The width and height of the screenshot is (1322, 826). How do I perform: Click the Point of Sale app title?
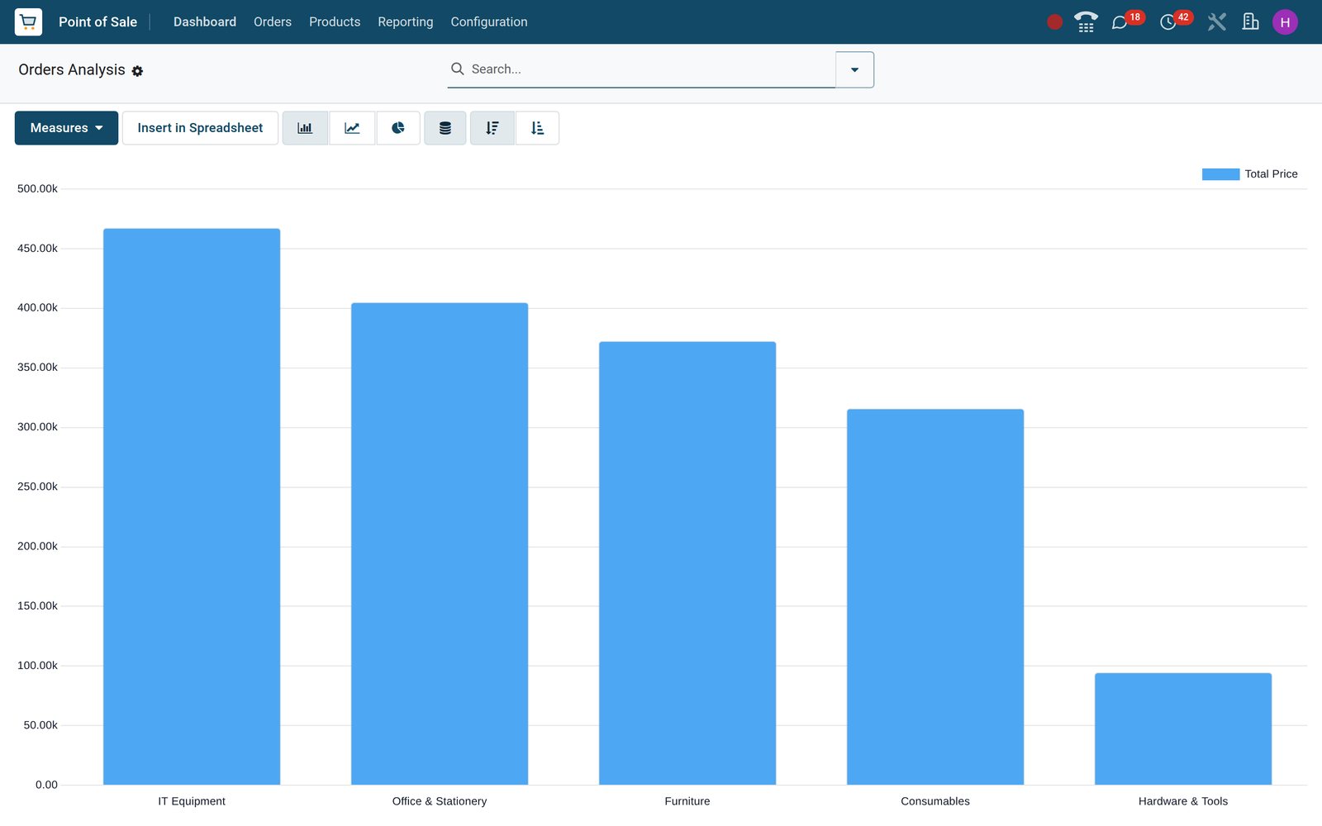pos(97,22)
